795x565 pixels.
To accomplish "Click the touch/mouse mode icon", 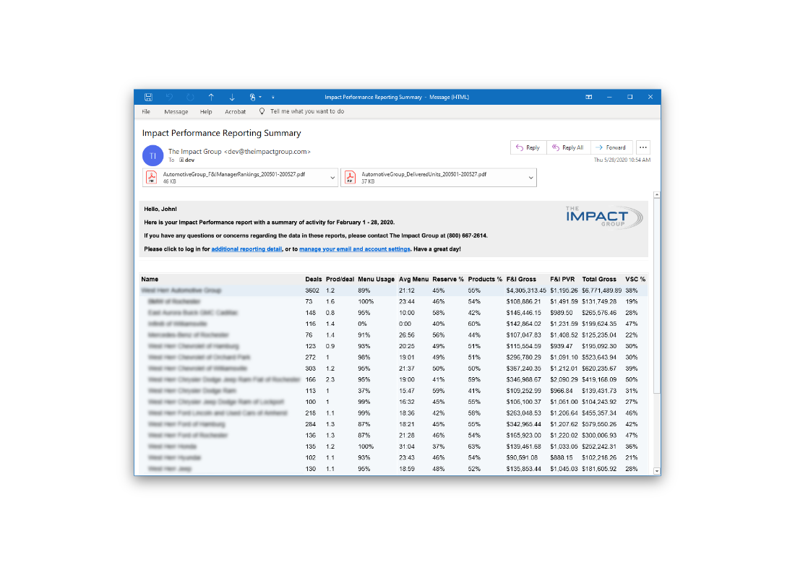I will click(x=252, y=97).
